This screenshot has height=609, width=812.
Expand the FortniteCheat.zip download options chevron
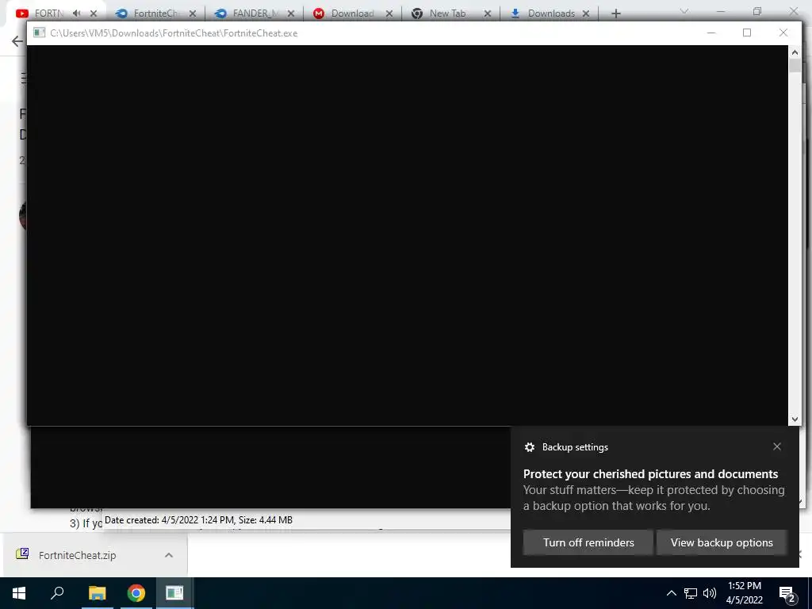click(x=168, y=555)
